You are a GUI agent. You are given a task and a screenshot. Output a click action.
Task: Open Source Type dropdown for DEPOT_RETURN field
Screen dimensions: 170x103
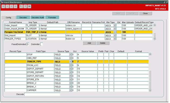coord(70,76)
